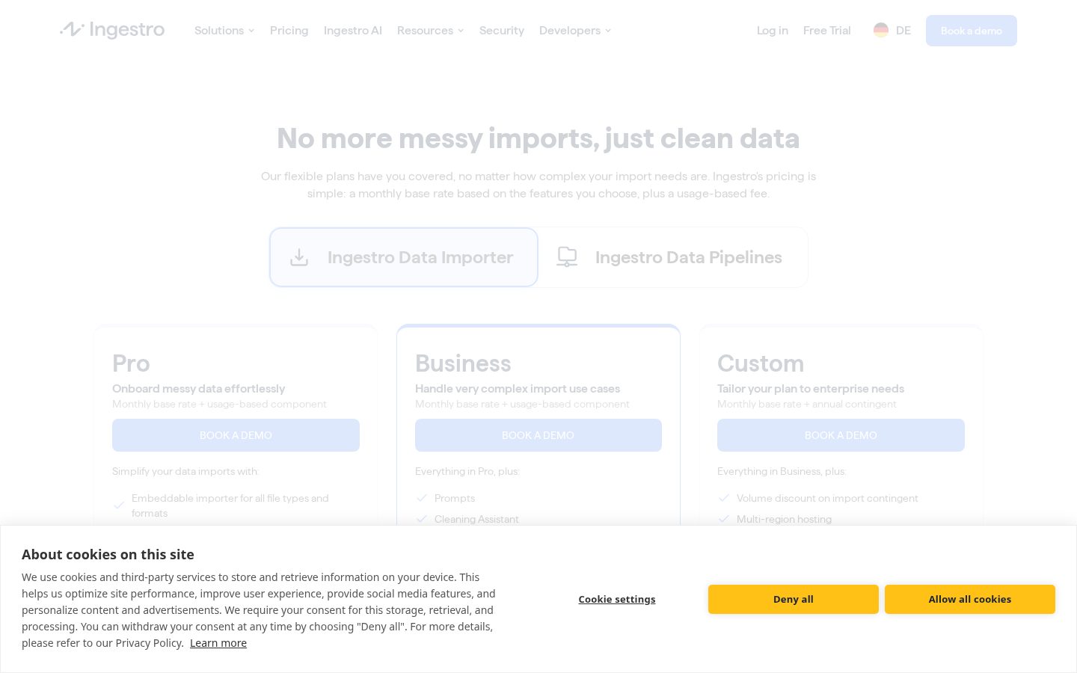Switch to Ingestro Data Pipelines tab

(x=673, y=257)
